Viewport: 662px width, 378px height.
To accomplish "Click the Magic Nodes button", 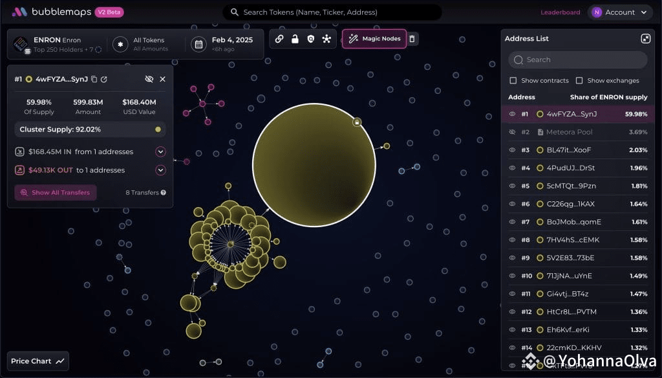I will [374, 38].
